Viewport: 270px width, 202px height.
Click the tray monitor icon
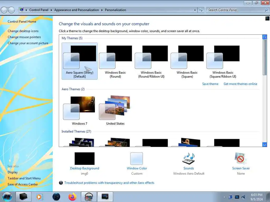click(x=237, y=197)
